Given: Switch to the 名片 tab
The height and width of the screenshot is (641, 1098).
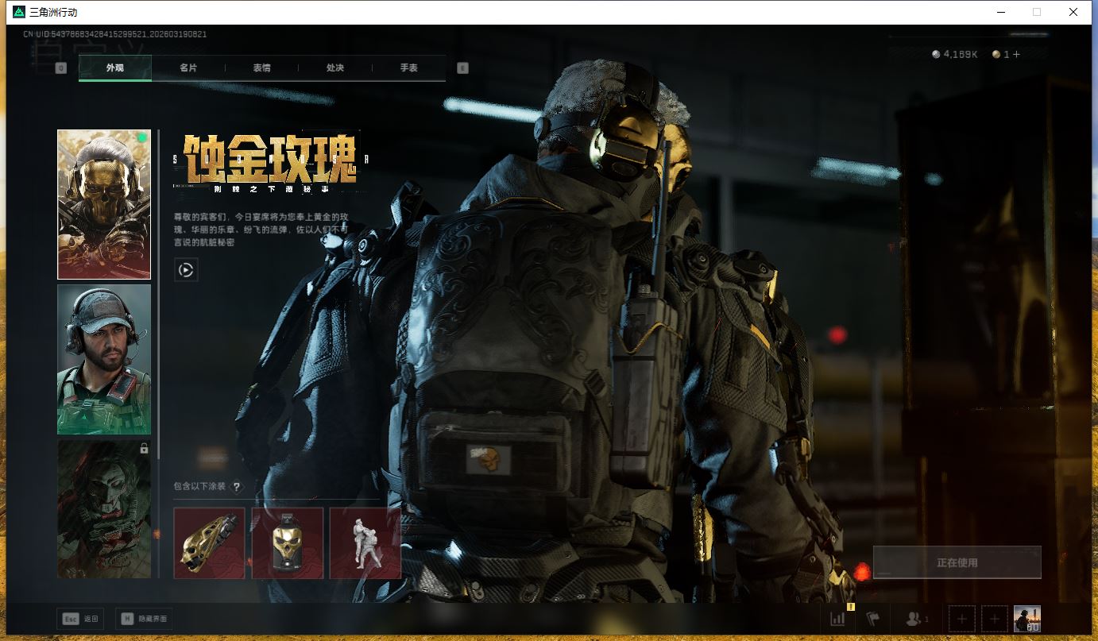Looking at the screenshot, I should 188,68.
